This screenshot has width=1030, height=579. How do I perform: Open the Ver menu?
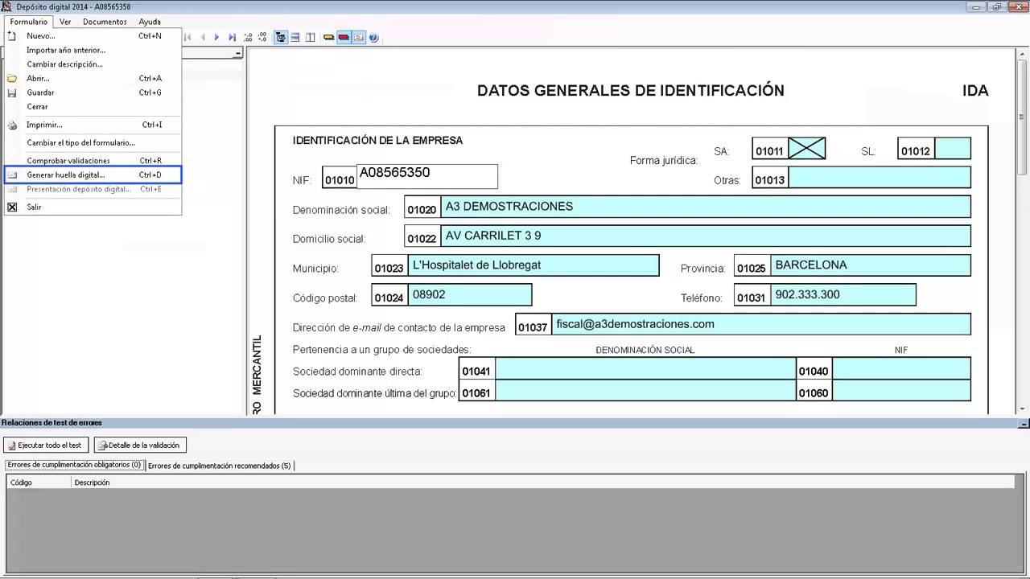(x=65, y=22)
